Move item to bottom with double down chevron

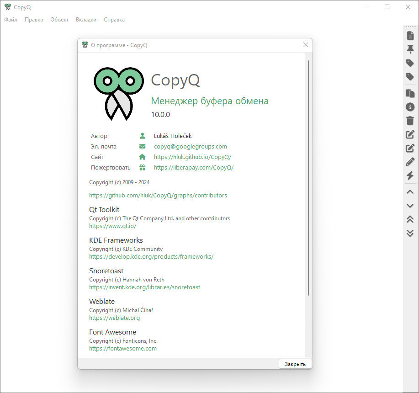pyautogui.click(x=410, y=233)
